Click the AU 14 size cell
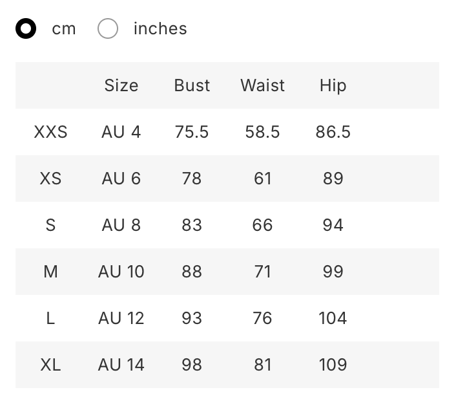 click(x=121, y=365)
